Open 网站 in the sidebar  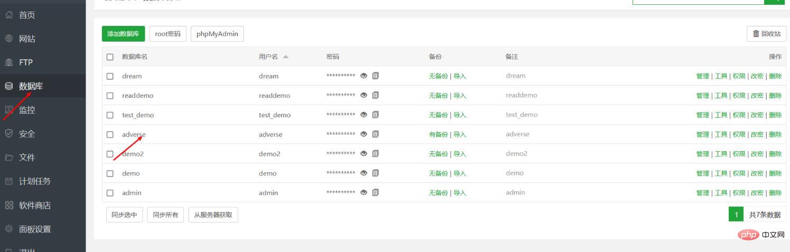pos(27,39)
